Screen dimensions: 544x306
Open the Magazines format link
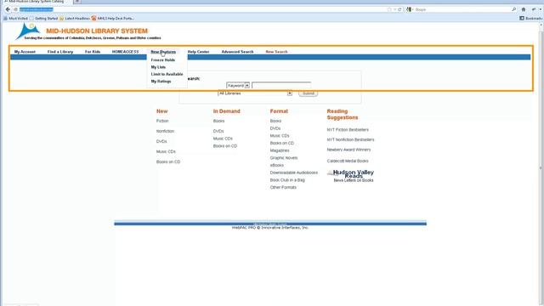tap(280, 150)
